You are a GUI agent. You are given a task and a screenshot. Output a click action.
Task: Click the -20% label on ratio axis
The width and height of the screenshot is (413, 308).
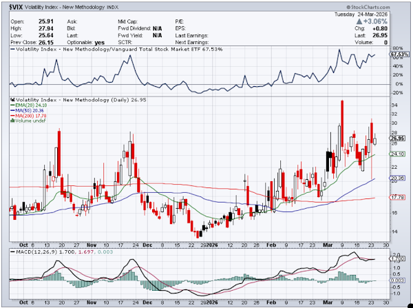(x=397, y=92)
